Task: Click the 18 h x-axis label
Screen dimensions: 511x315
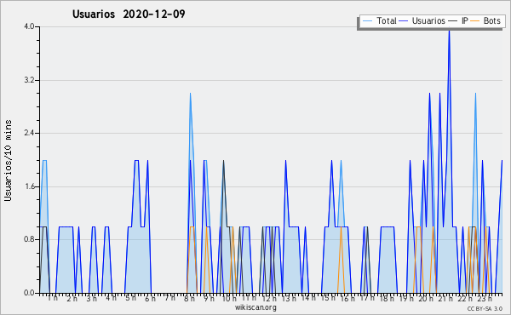Action: coord(387,298)
